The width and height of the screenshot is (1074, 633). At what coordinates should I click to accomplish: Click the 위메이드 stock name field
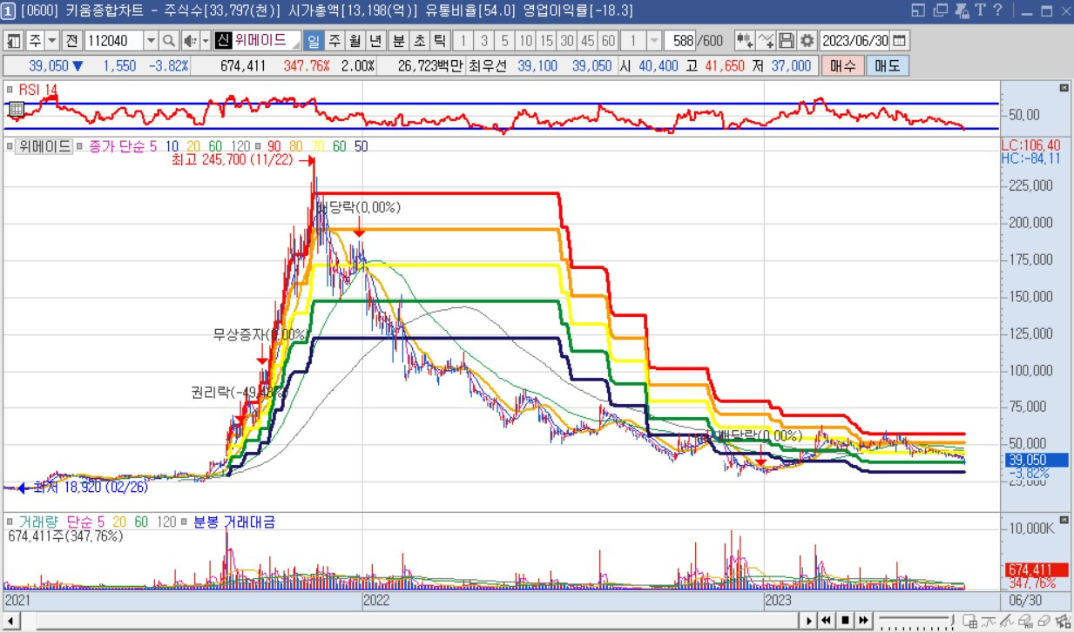[266, 41]
